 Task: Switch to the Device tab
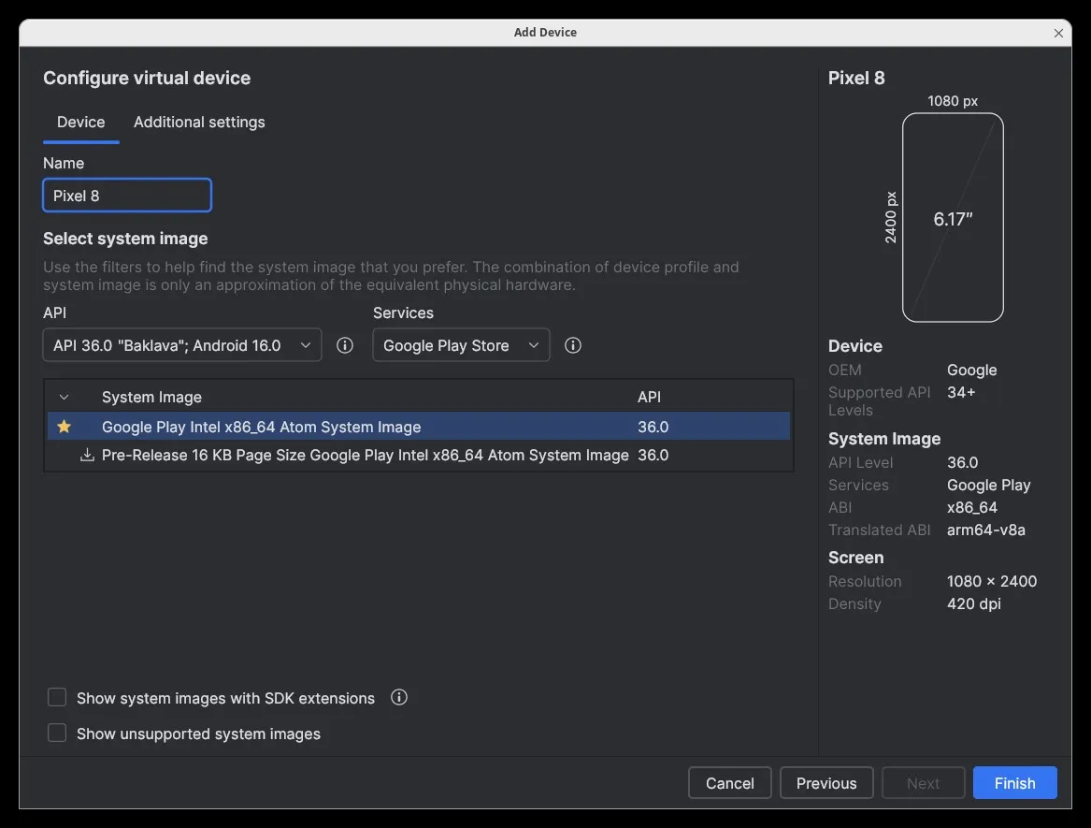point(80,122)
